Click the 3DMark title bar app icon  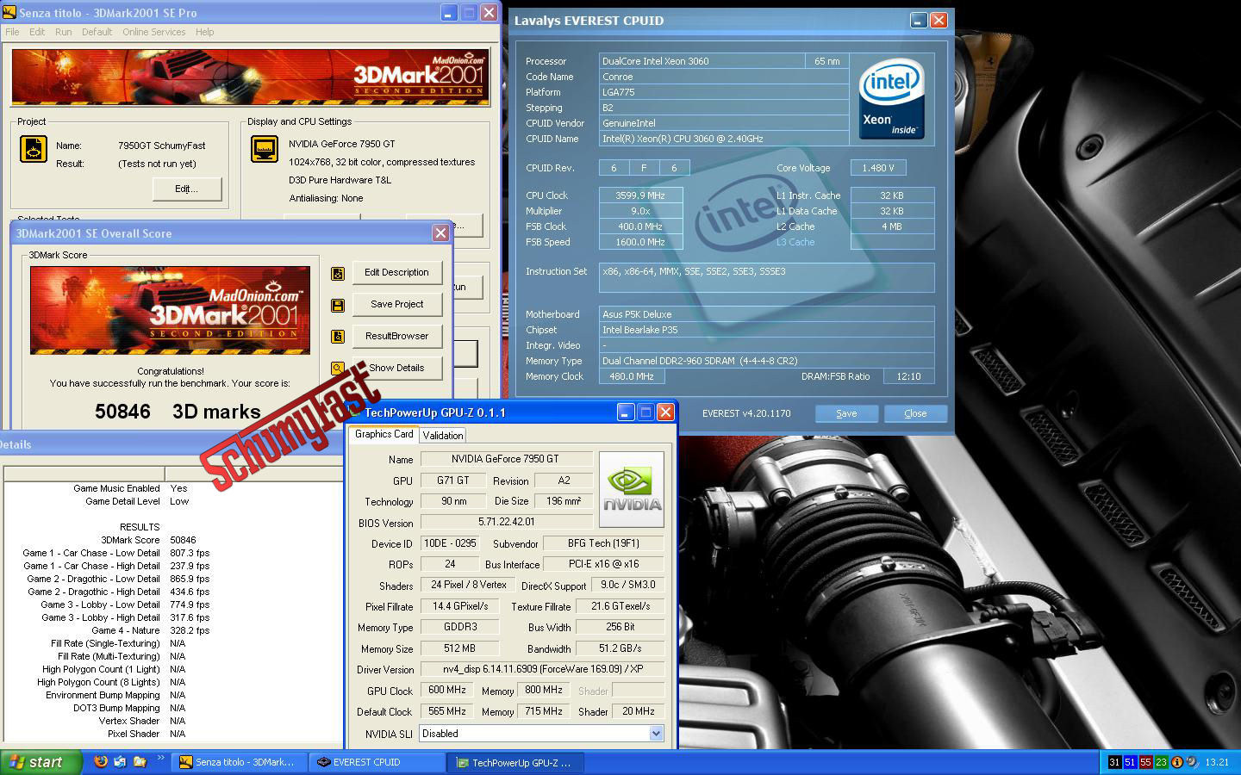(x=9, y=13)
